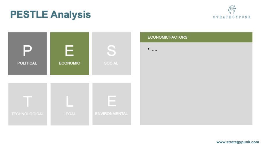Click the large letter P
The height and width of the screenshot is (147, 262).
(x=27, y=51)
